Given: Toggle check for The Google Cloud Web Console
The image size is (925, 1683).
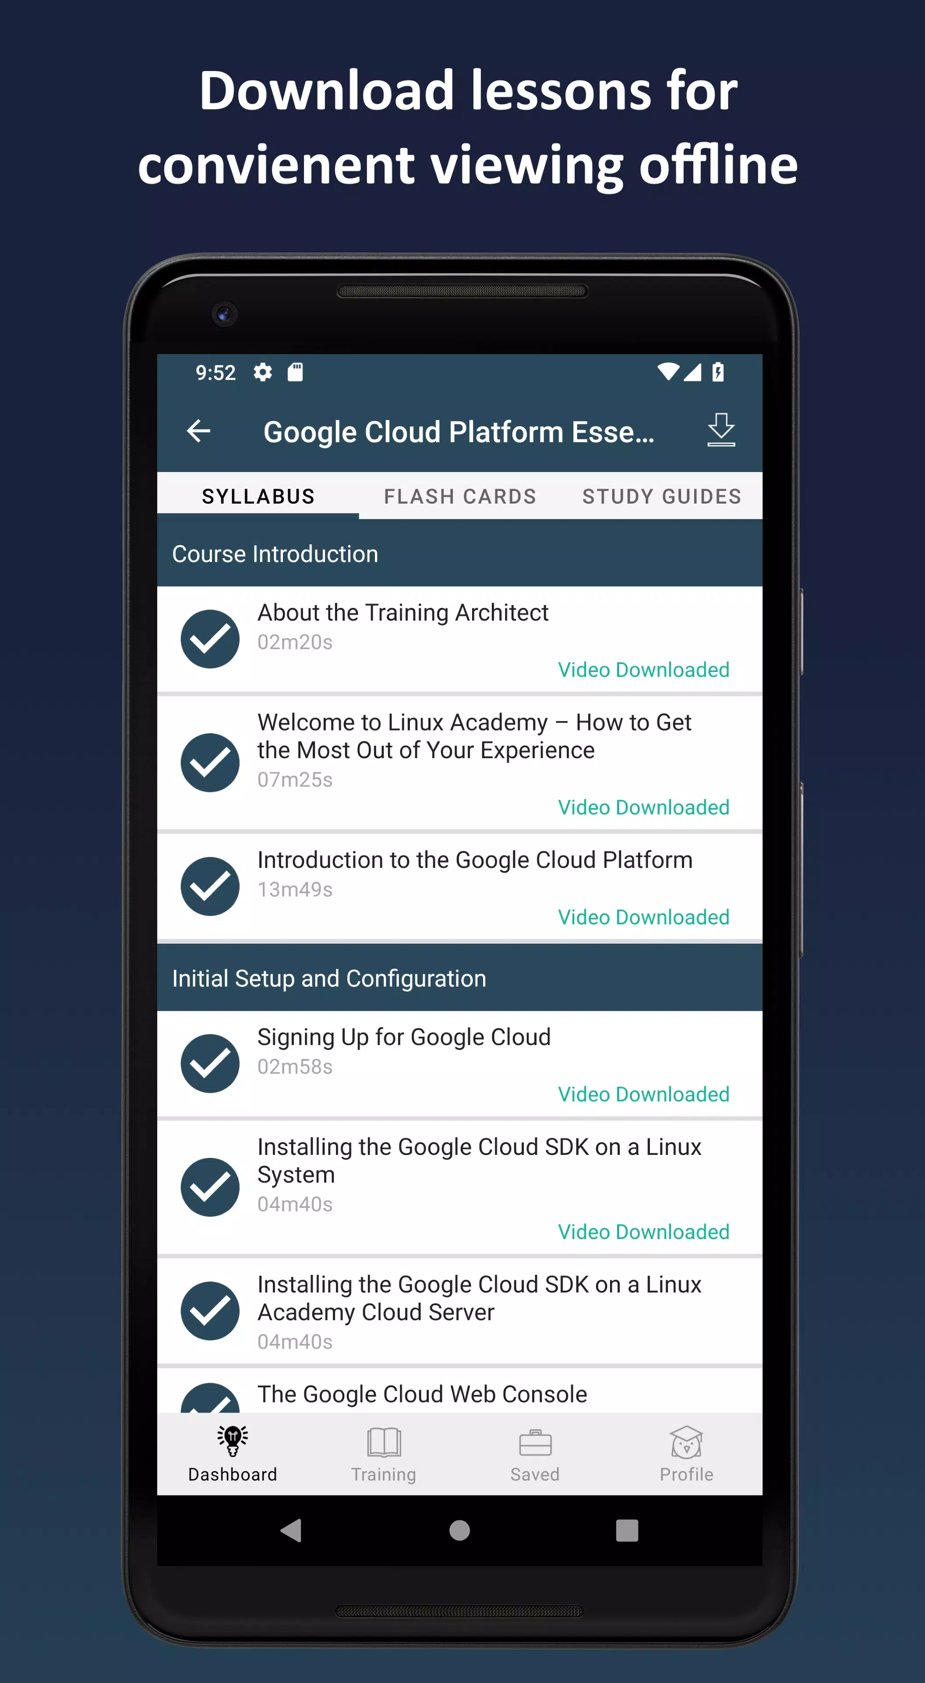Looking at the screenshot, I should pyautogui.click(x=209, y=1398).
